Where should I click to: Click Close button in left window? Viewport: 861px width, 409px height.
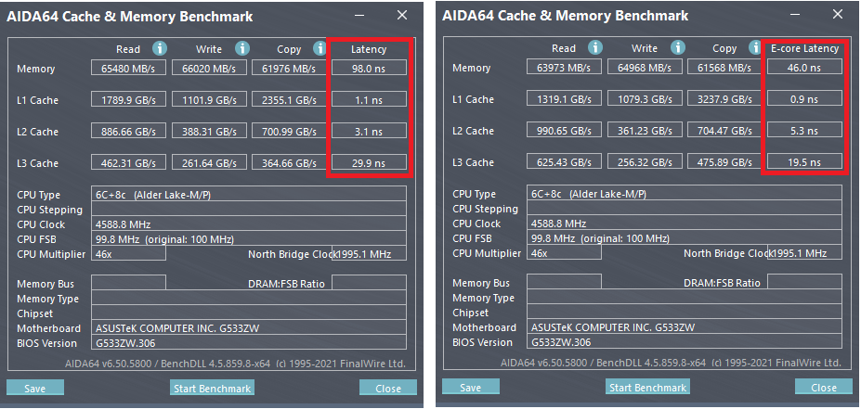[x=388, y=388]
